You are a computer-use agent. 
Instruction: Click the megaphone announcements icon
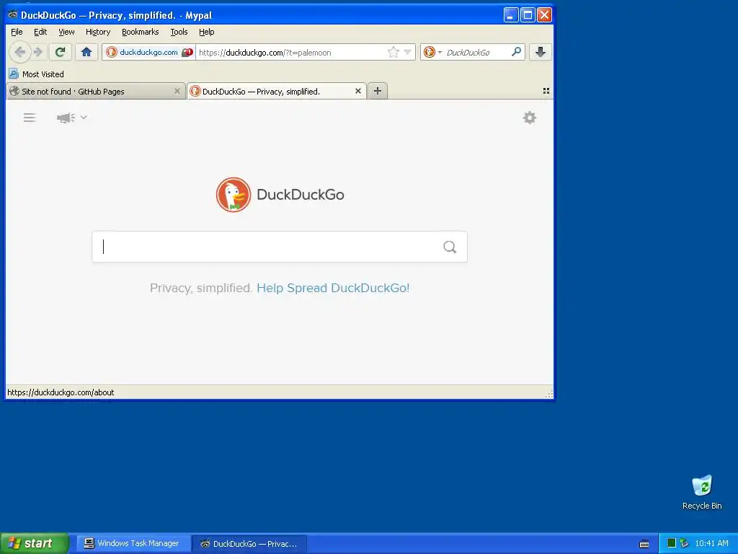tap(66, 118)
